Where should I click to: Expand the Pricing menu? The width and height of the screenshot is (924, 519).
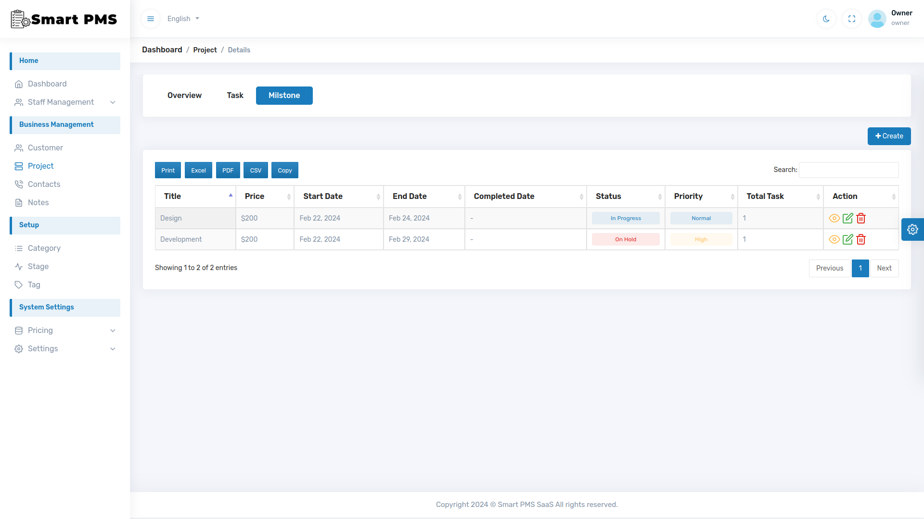(41, 330)
